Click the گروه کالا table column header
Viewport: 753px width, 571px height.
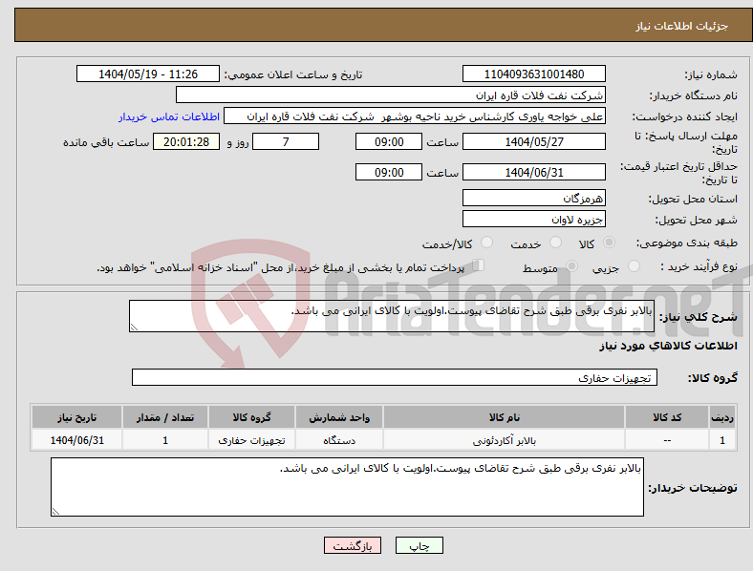[x=251, y=417]
